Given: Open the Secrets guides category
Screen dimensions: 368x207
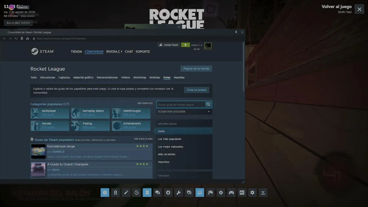Looking at the screenshot, I should click(x=50, y=126).
